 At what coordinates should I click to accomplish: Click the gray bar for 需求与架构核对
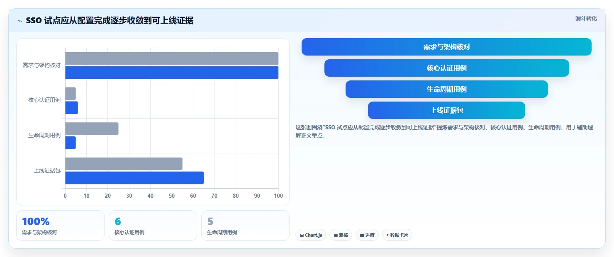172,58
